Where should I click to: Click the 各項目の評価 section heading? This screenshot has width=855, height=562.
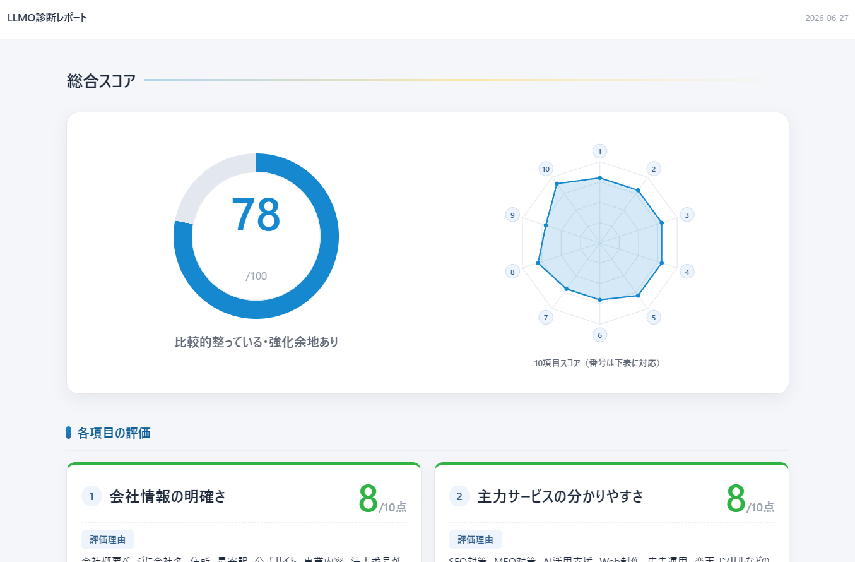click(114, 433)
